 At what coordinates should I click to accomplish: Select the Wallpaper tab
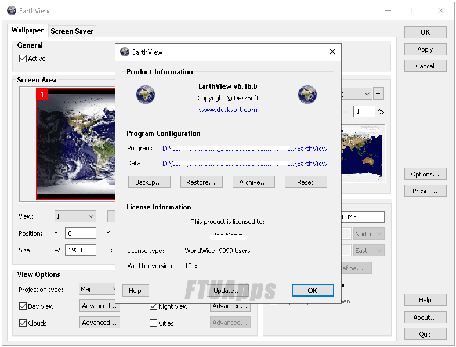[28, 30]
